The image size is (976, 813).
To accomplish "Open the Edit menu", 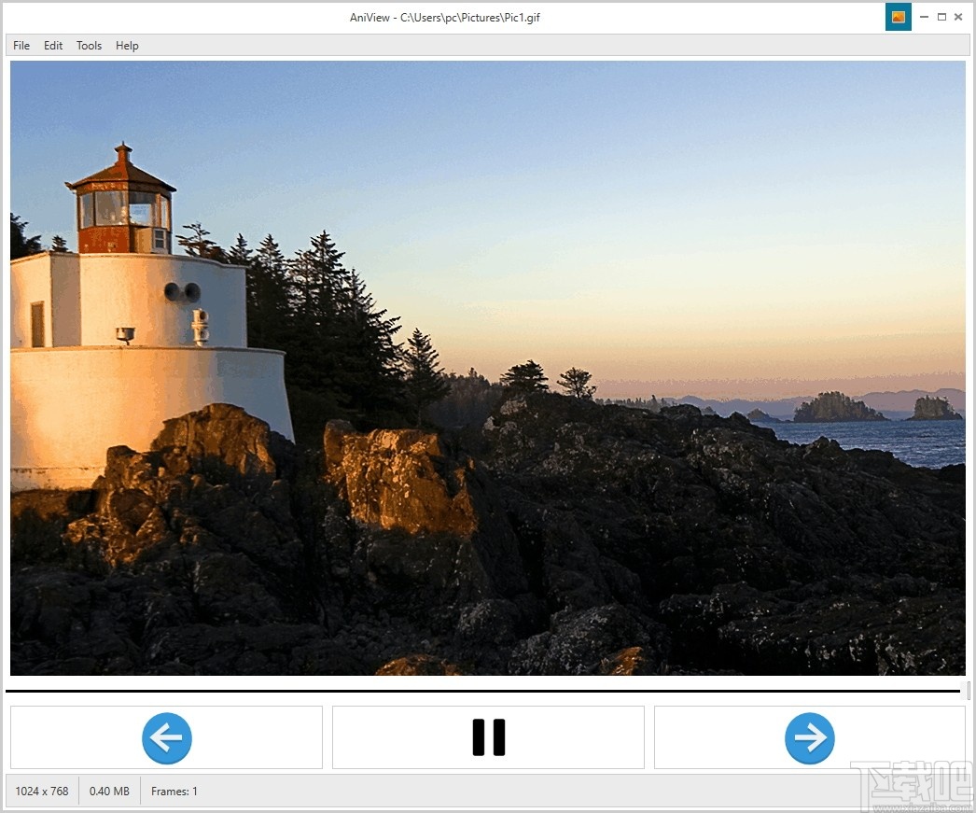I will click(x=52, y=45).
